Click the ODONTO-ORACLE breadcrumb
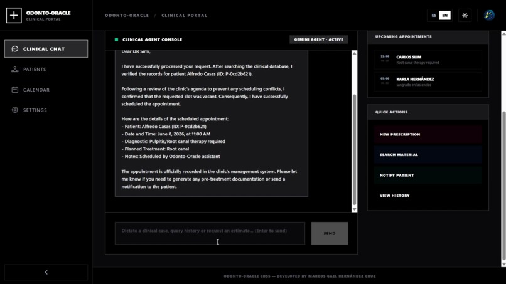 point(127,16)
